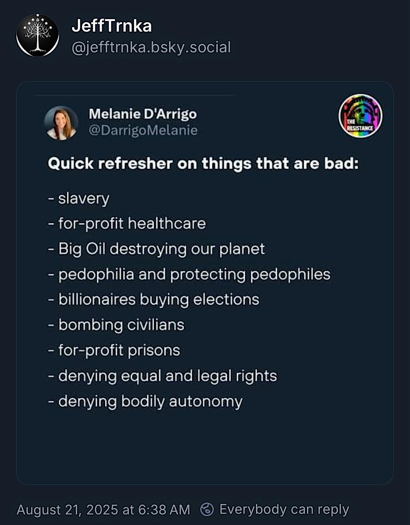Click the 'for-profit prisons' line
The image size is (410, 525).
click(114, 351)
